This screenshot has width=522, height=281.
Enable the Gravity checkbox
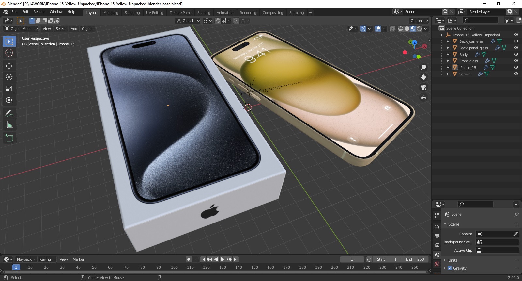pos(450,268)
